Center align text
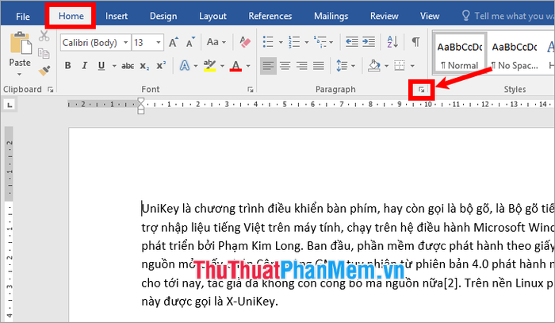The image size is (555, 323). pos(285,66)
